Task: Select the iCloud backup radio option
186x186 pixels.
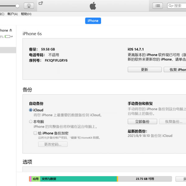Action: point(31,110)
